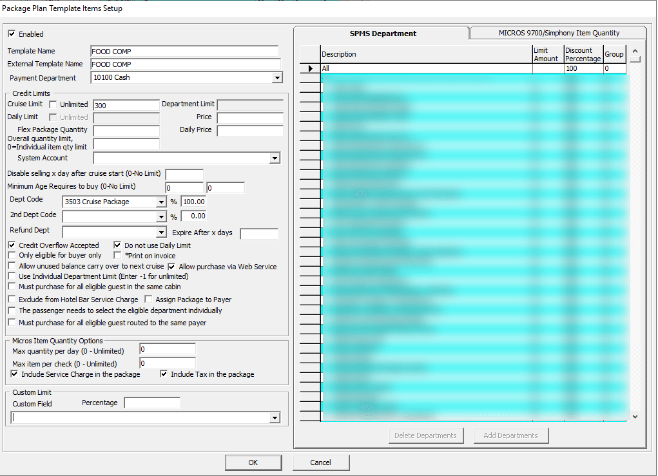
Task: Enable Assign Package to Payer
Action: [148, 298]
